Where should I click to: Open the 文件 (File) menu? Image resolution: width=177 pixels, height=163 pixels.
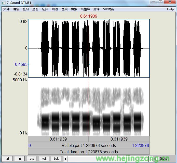[6, 9]
